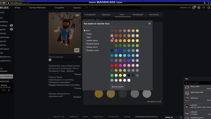
Task: Click the Roblox logo
Action: pos(4,8)
